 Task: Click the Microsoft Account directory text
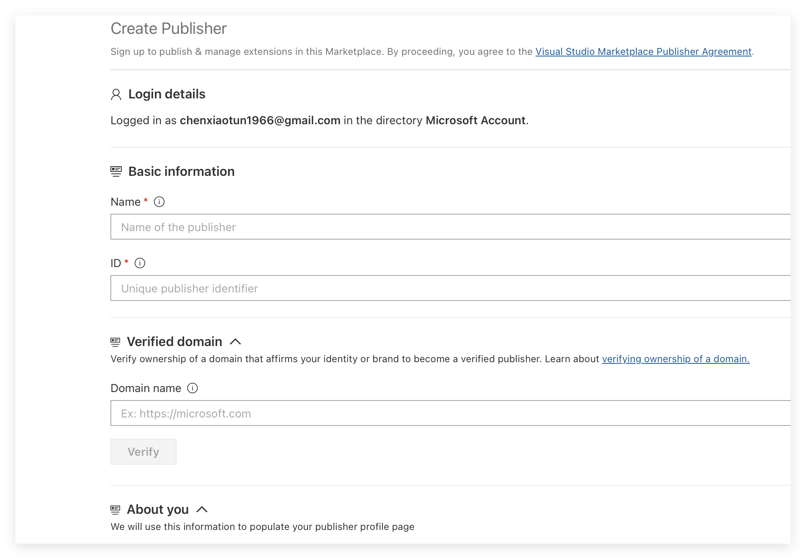click(476, 120)
